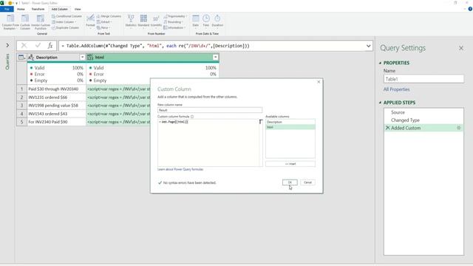
Task: Collapse the APPLIED STEPS section
Action: 380,103
